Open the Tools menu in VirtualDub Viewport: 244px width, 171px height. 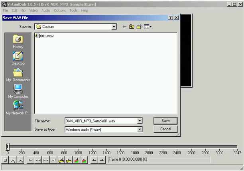tap(73, 10)
